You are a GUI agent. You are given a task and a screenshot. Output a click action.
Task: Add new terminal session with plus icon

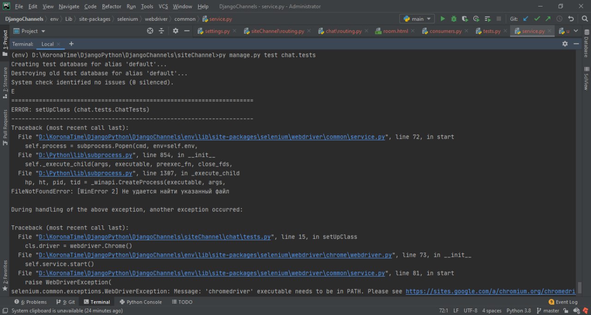click(71, 44)
